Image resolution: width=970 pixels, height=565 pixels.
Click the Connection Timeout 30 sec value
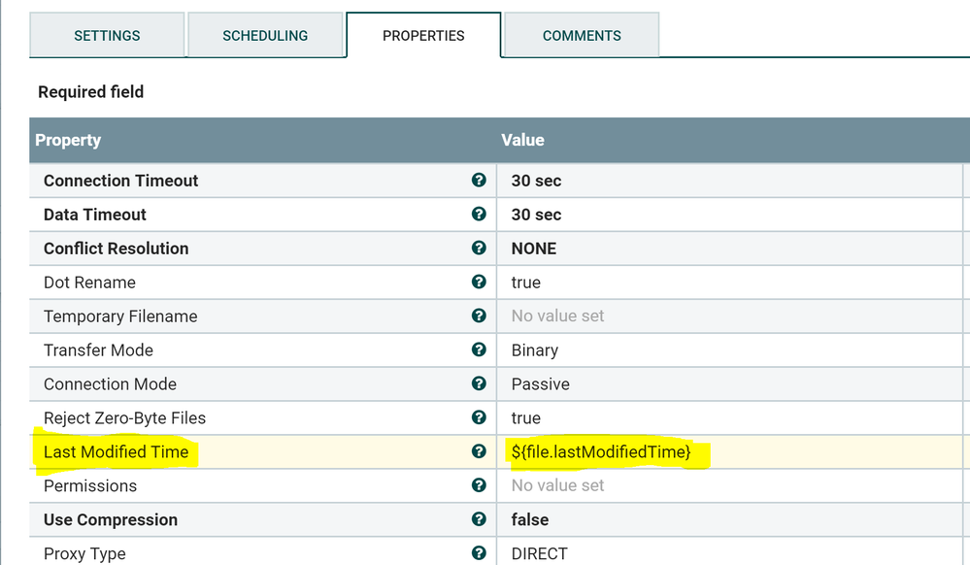(x=536, y=181)
